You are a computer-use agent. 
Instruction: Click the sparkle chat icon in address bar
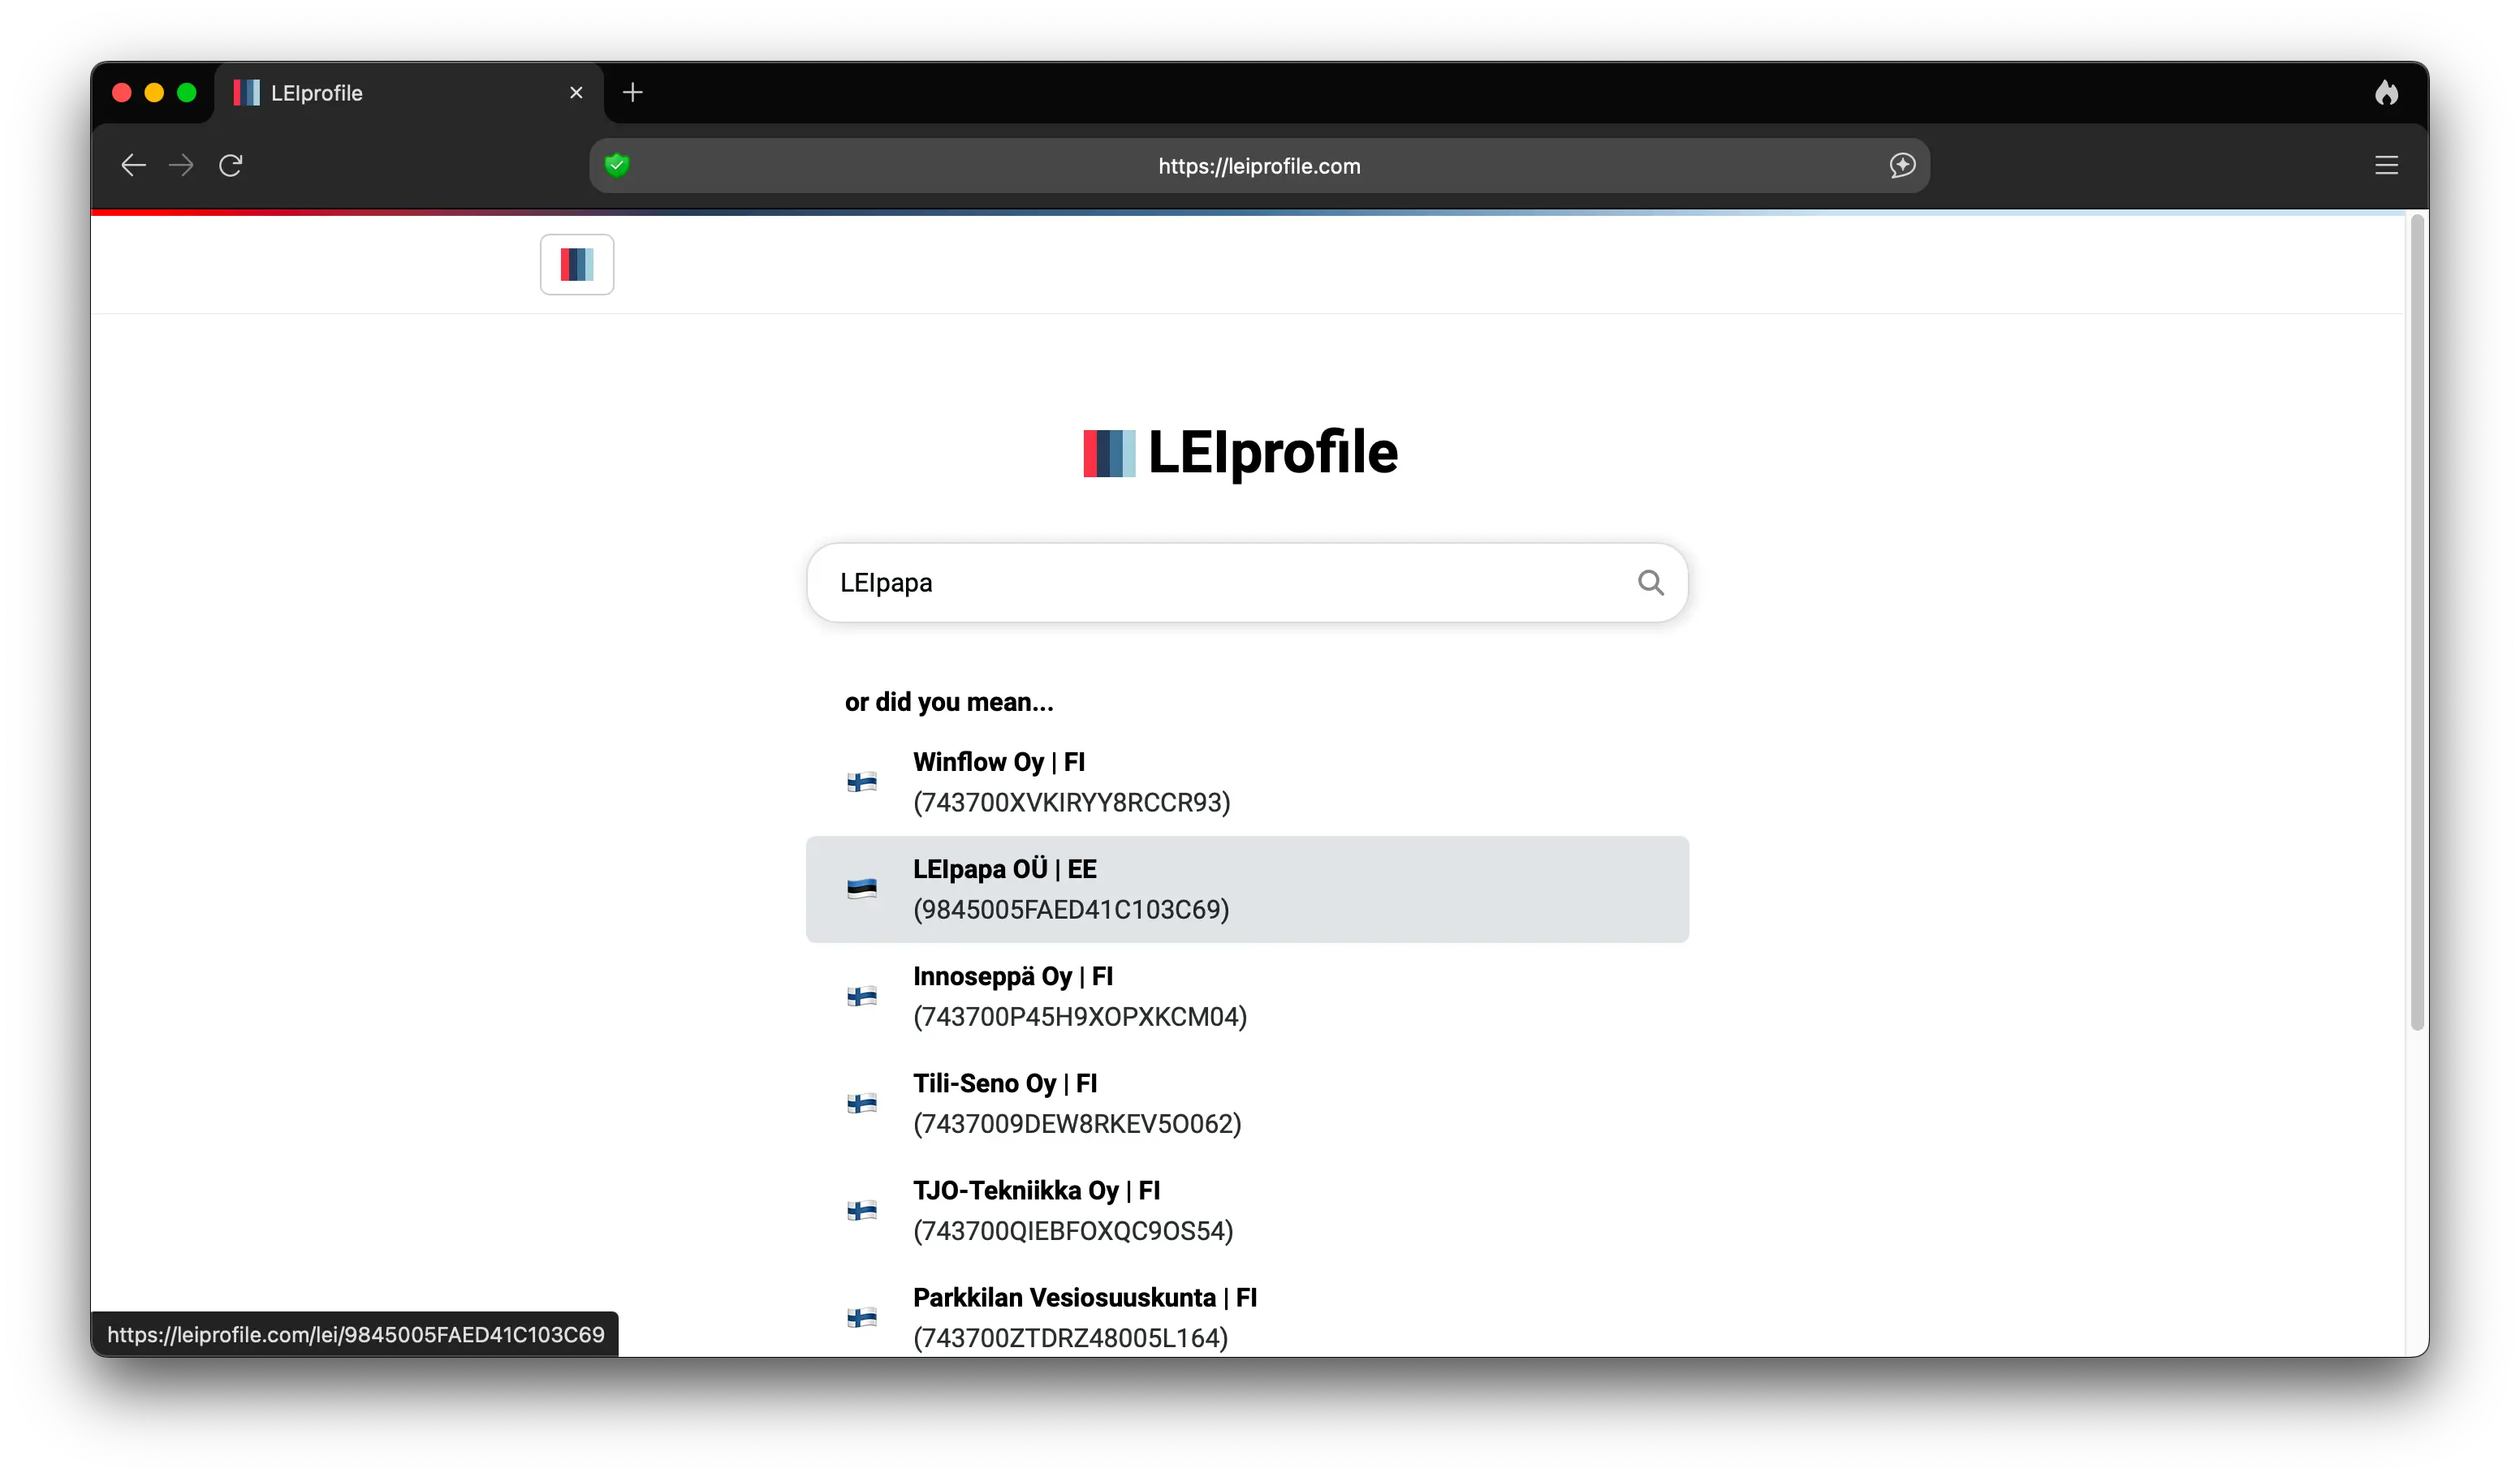click(x=1902, y=165)
